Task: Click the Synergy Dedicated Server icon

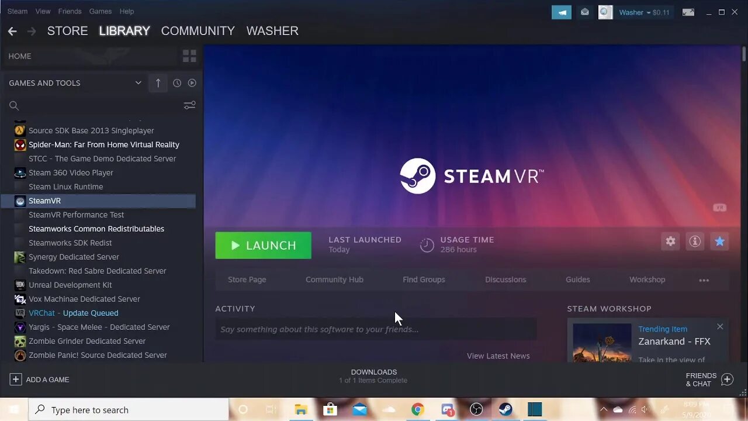Action: (x=20, y=257)
